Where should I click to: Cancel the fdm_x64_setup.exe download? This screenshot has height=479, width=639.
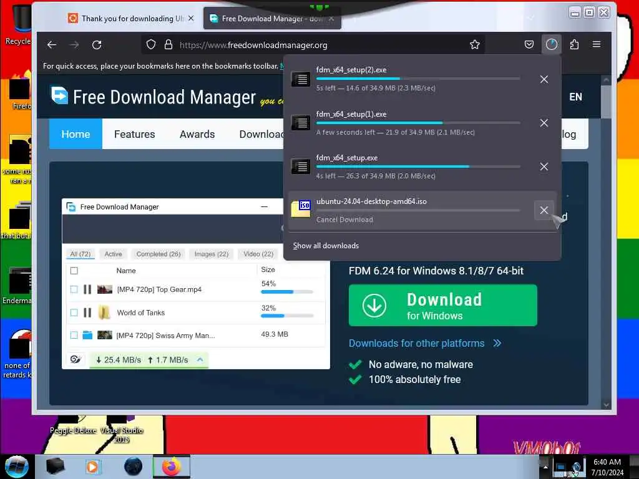pyautogui.click(x=544, y=167)
